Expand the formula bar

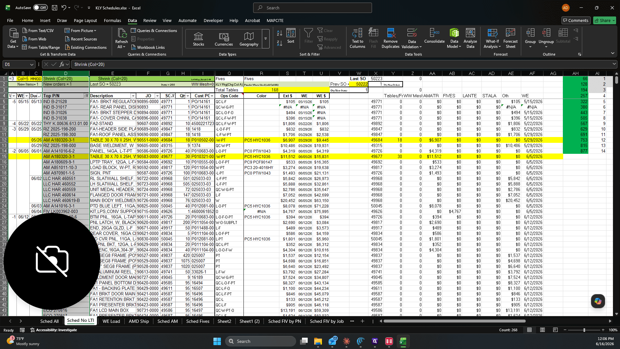[614, 64]
